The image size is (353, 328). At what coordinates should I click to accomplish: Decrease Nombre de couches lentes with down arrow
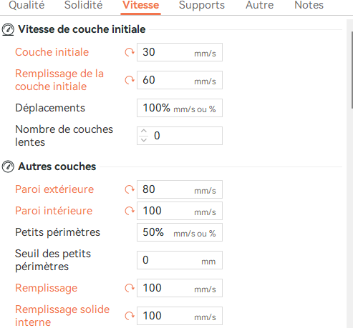[x=144, y=140]
